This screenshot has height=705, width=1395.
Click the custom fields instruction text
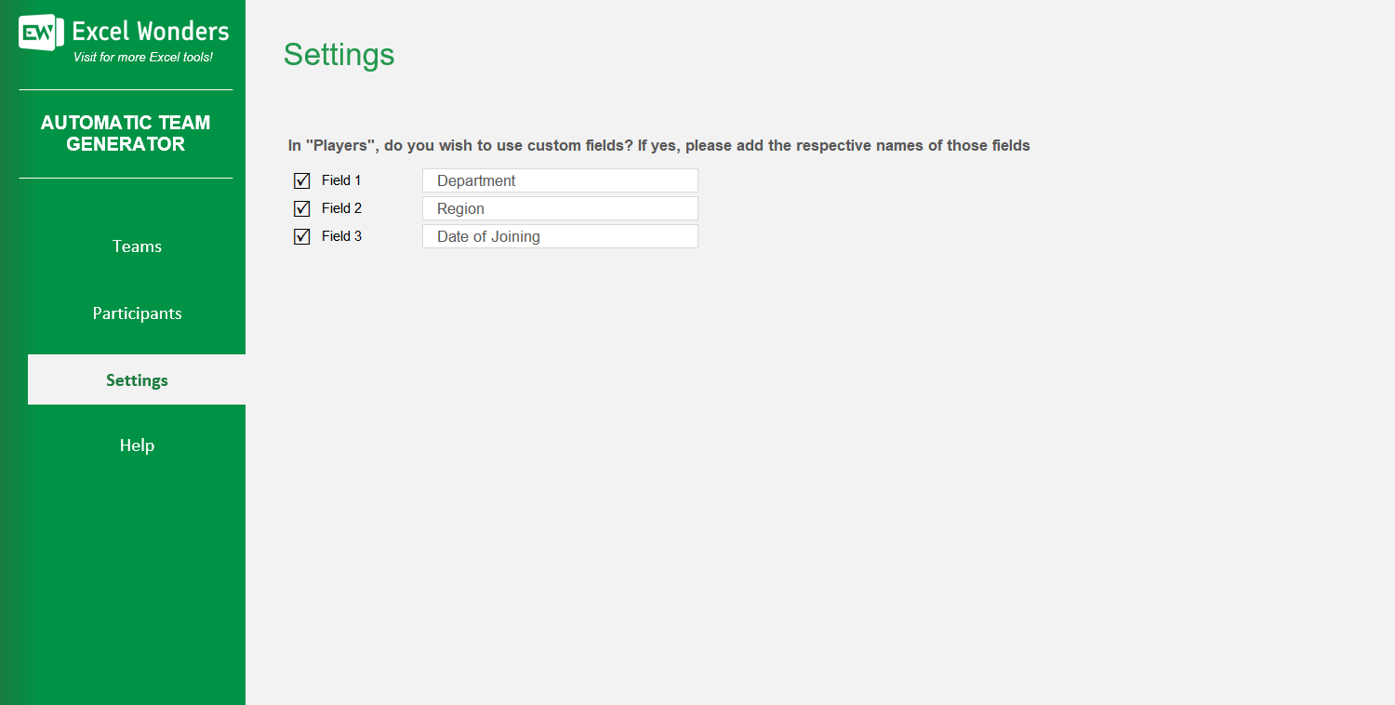658,145
